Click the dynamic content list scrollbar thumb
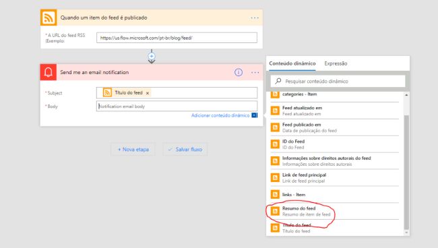This screenshot has width=438, height=248. [407, 172]
